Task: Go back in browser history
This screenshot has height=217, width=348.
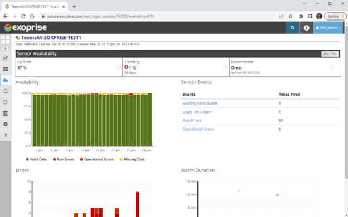Action: click(x=6, y=16)
